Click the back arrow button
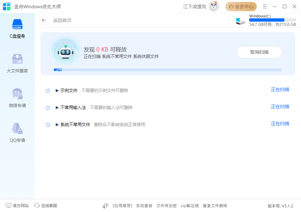The image size is (301, 212). (x=44, y=20)
